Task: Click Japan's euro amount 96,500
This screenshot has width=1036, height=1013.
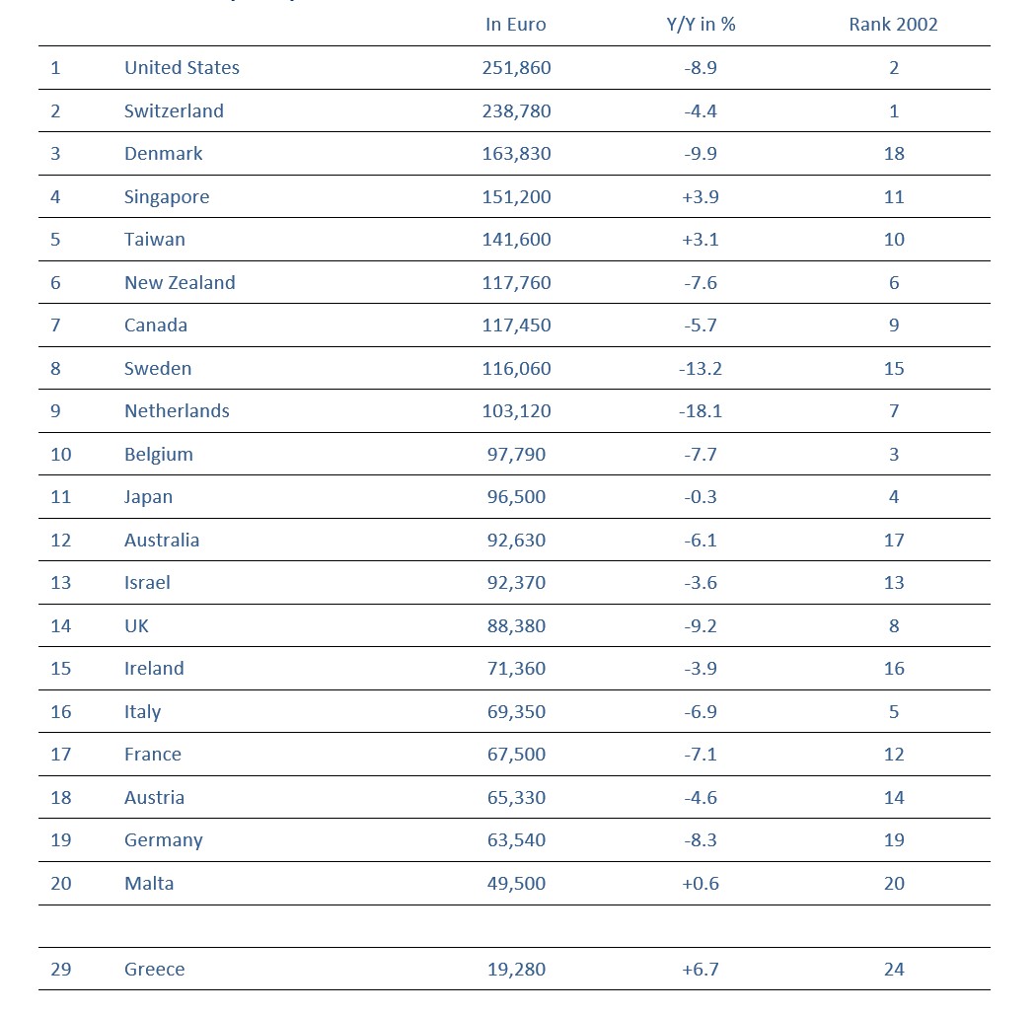Action: pyautogui.click(x=516, y=497)
